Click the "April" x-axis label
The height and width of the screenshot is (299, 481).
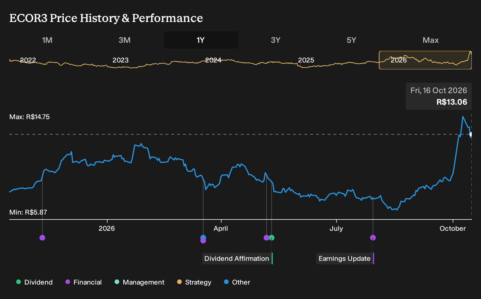coord(221,228)
